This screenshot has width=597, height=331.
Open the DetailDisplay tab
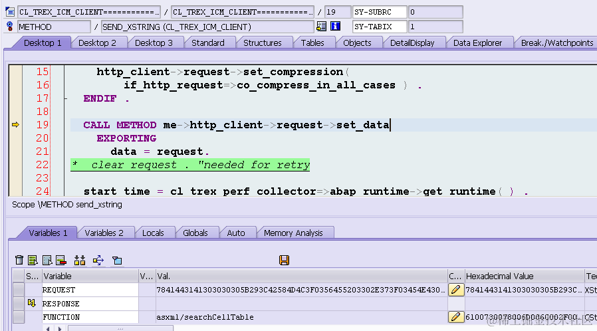coord(412,43)
